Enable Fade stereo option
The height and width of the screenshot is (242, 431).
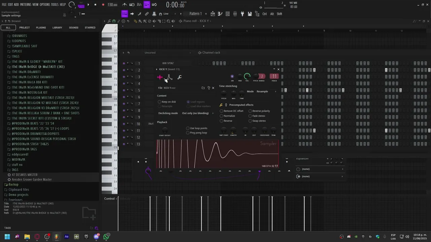pyautogui.click(x=257, y=116)
